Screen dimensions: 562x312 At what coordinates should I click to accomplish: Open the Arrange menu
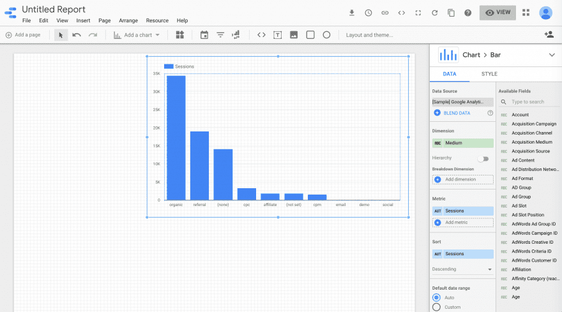pyautogui.click(x=128, y=20)
